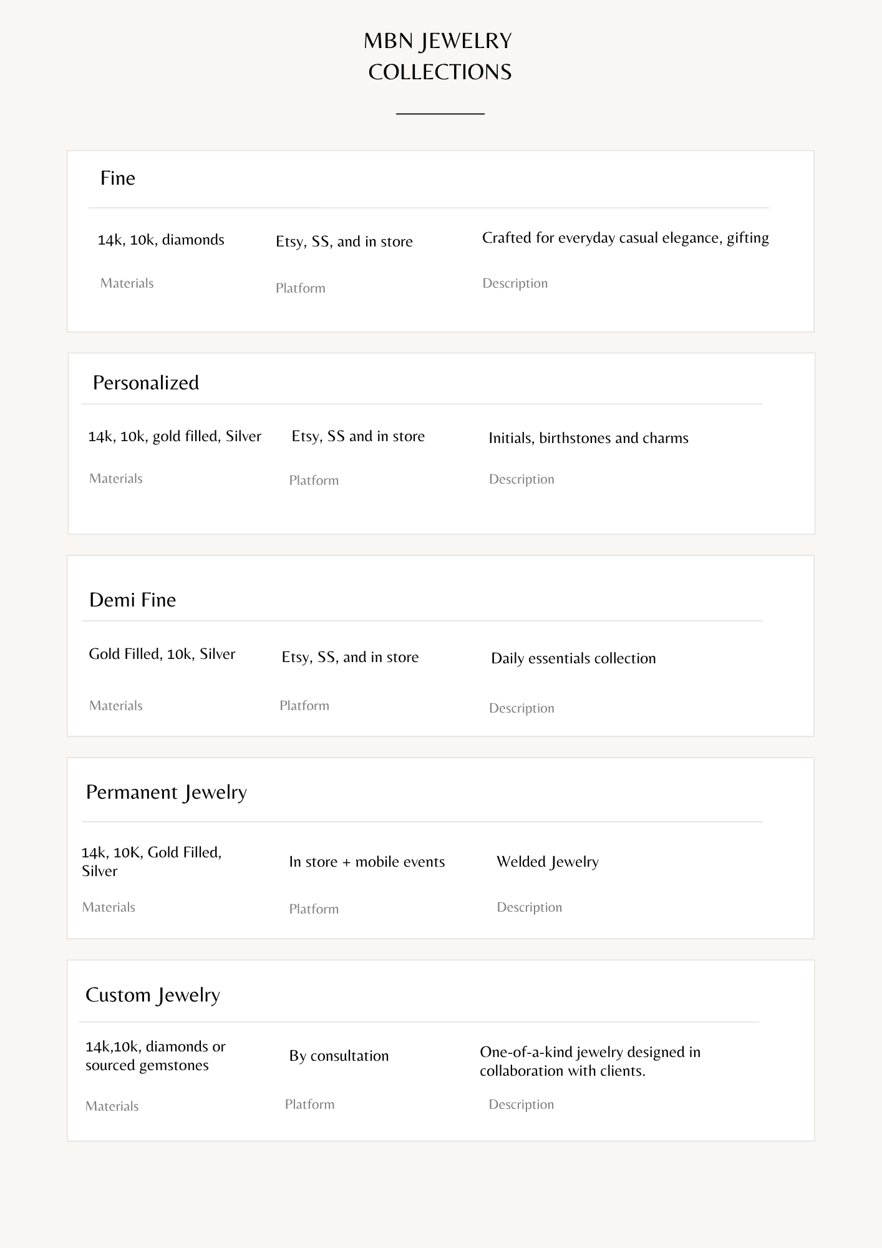Select the Fine collection heading
The width and height of the screenshot is (882, 1248).
pyautogui.click(x=118, y=178)
